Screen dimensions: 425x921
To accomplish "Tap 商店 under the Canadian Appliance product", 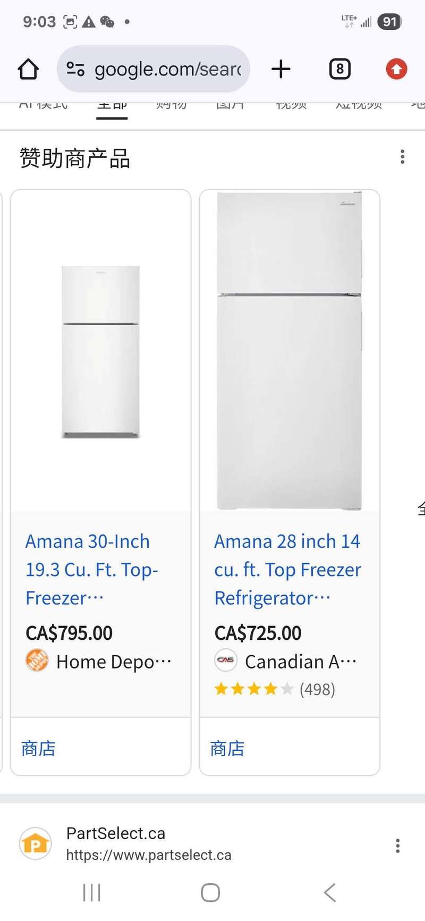I will tap(227, 748).
